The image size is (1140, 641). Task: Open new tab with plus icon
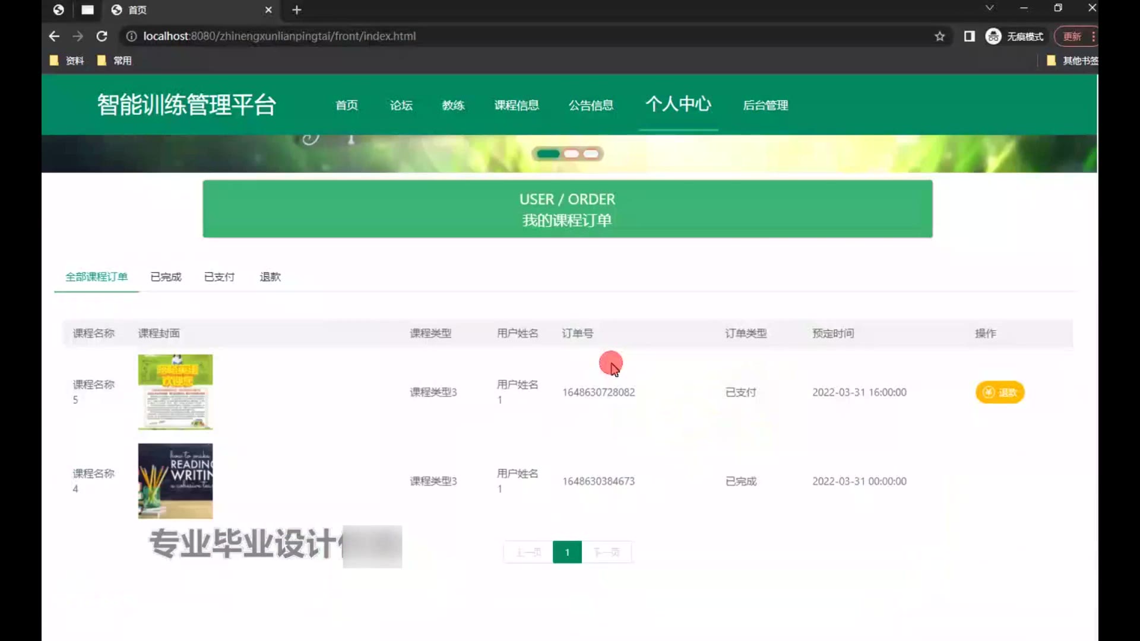pos(297,10)
